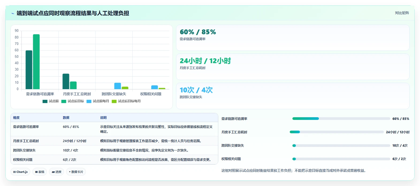Click the 表格 tag chip
The image size is (420, 186).
coord(40,172)
